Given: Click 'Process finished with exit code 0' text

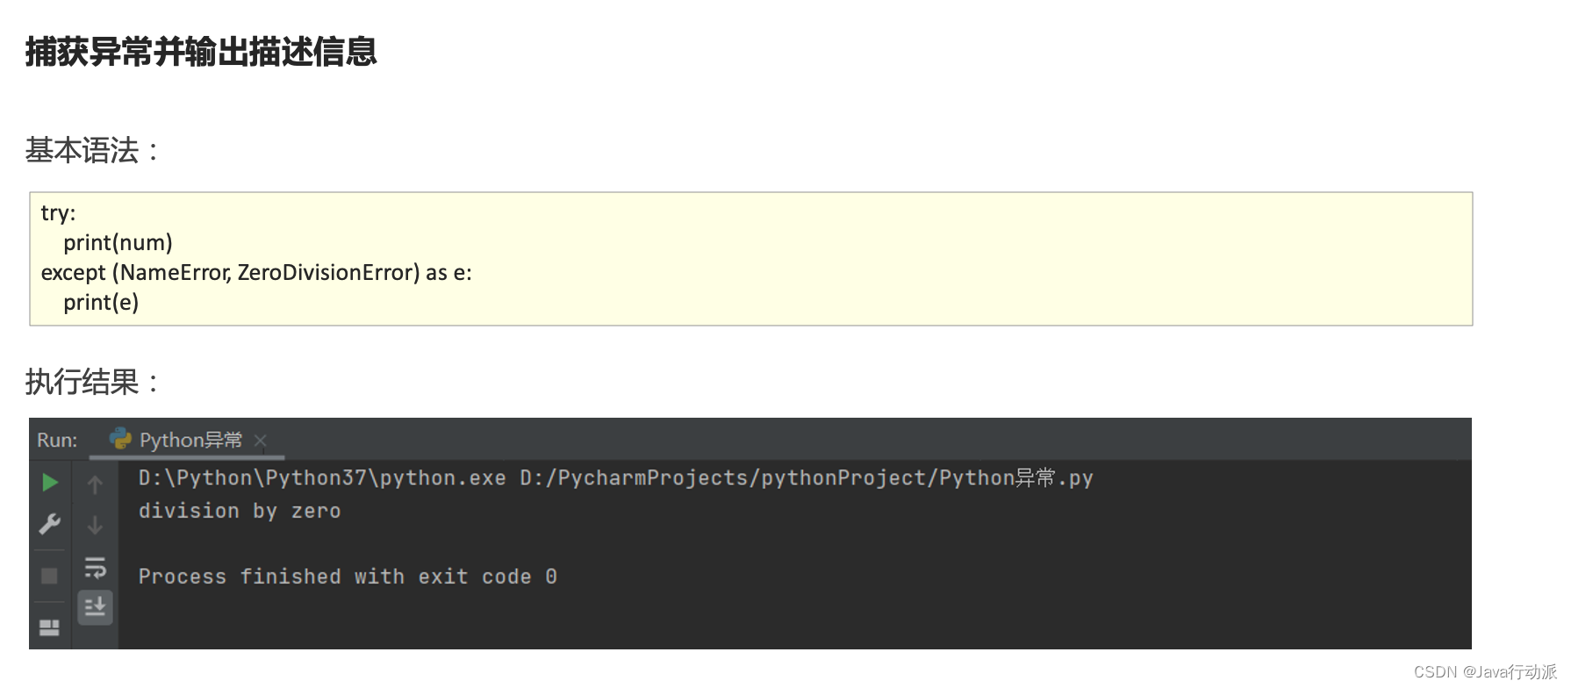Looking at the screenshot, I should click(x=348, y=577).
